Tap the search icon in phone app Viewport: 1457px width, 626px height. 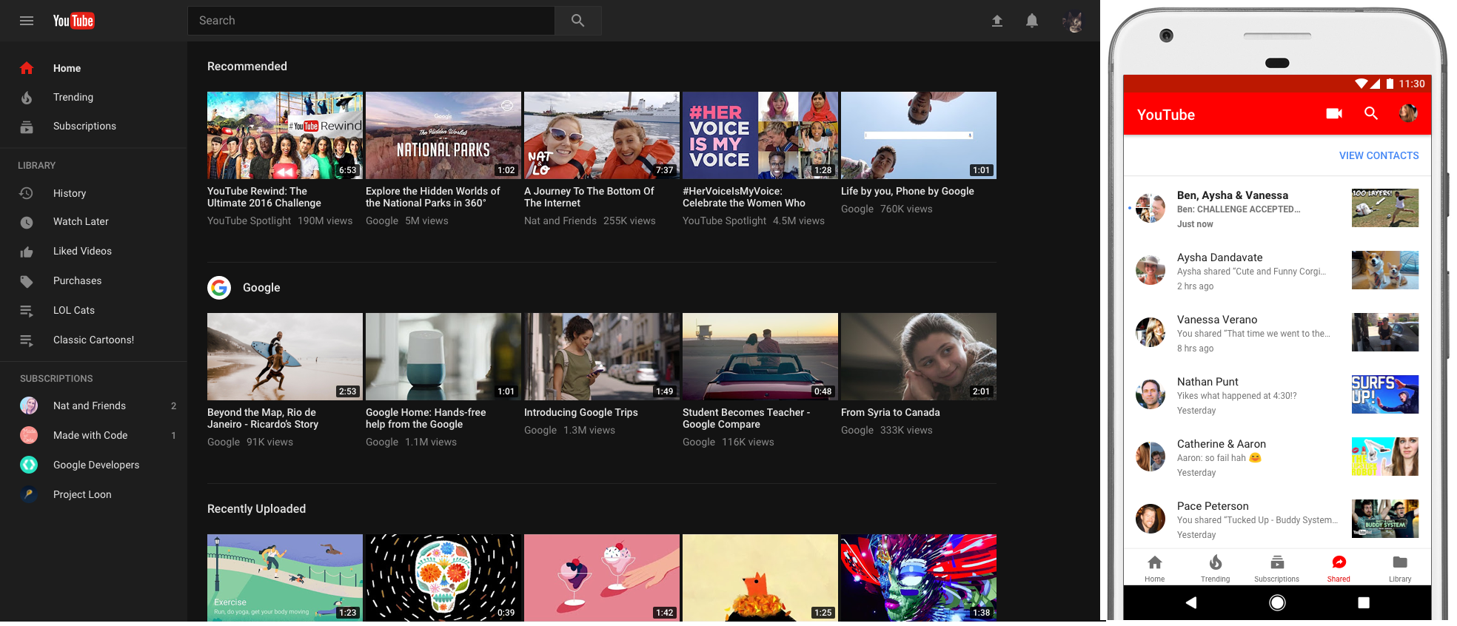pos(1371,113)
